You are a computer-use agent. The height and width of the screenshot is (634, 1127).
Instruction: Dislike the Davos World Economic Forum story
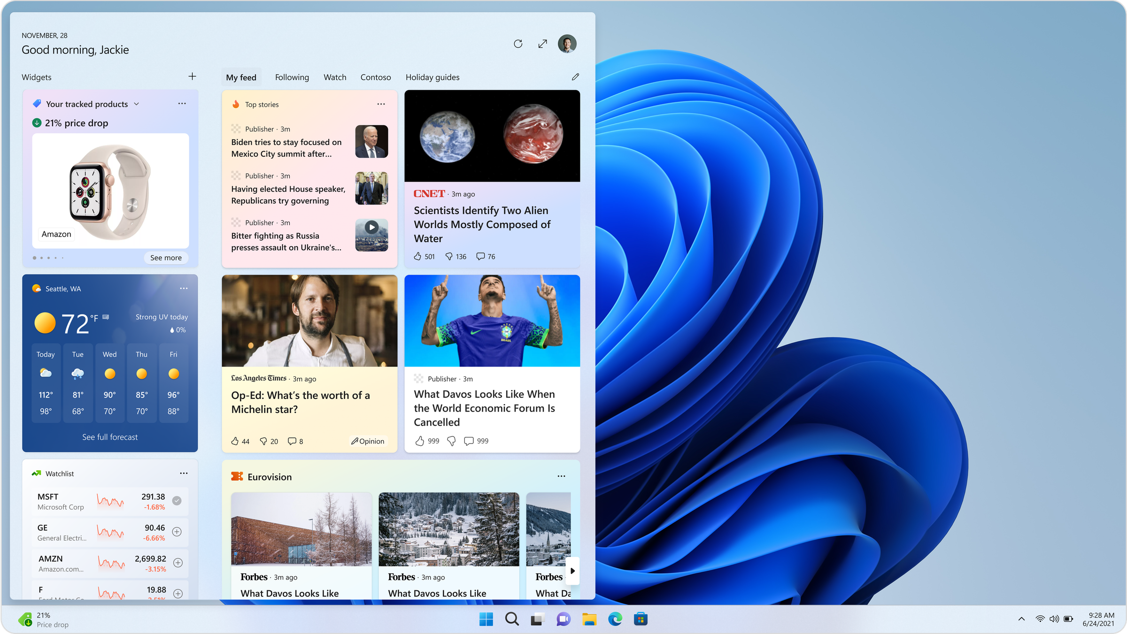(x=451, y=441)
